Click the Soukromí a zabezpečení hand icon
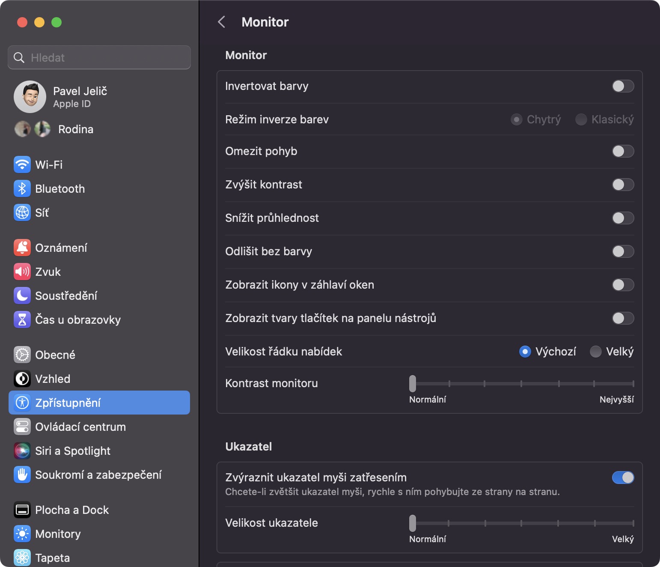The height and width of the screenshot is (567, 660). point(22,474)
